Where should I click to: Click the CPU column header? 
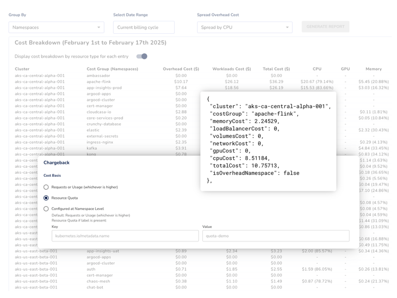pyautogui.click(x=317, y=69)
